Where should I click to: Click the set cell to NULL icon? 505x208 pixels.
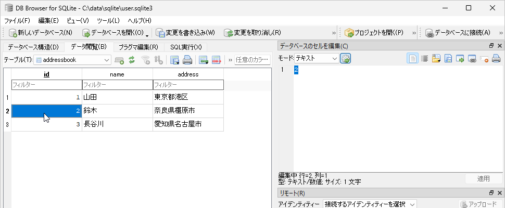484,58
